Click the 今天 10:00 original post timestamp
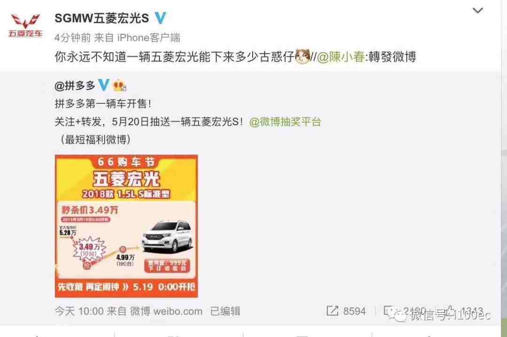This screenshot has width=507, height=337. point(79,311)
